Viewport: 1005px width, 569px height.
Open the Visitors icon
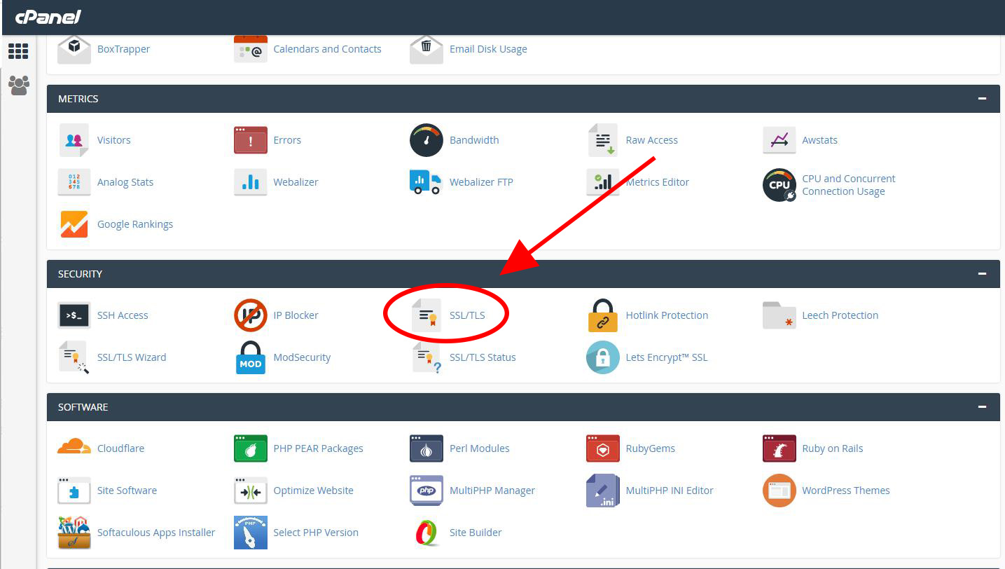coord(74,140)
